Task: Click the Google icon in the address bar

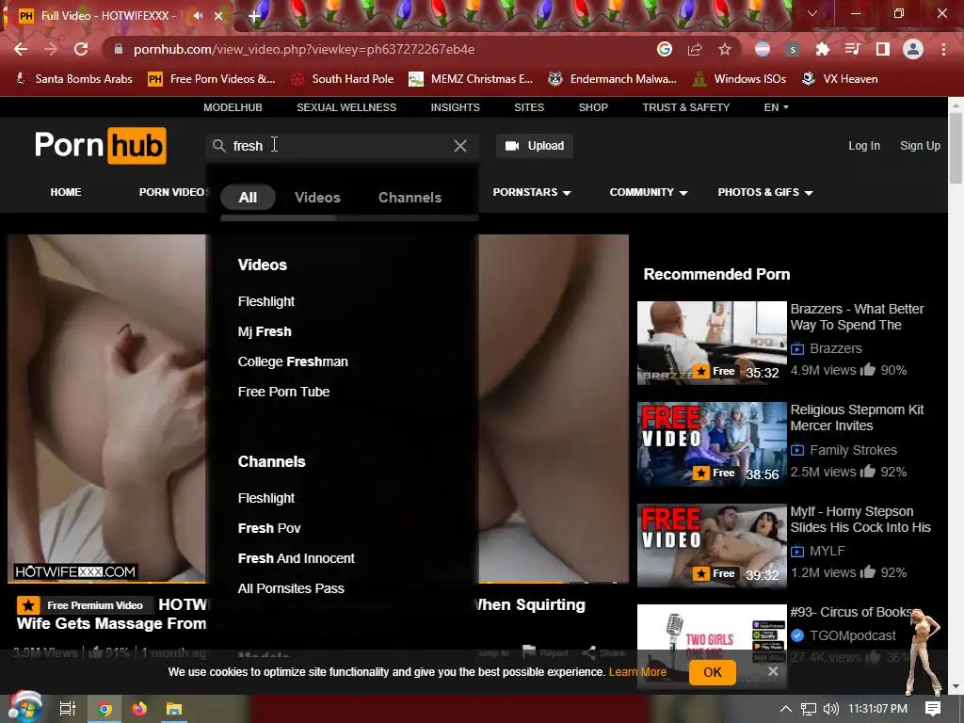Action: click(664, 49)
